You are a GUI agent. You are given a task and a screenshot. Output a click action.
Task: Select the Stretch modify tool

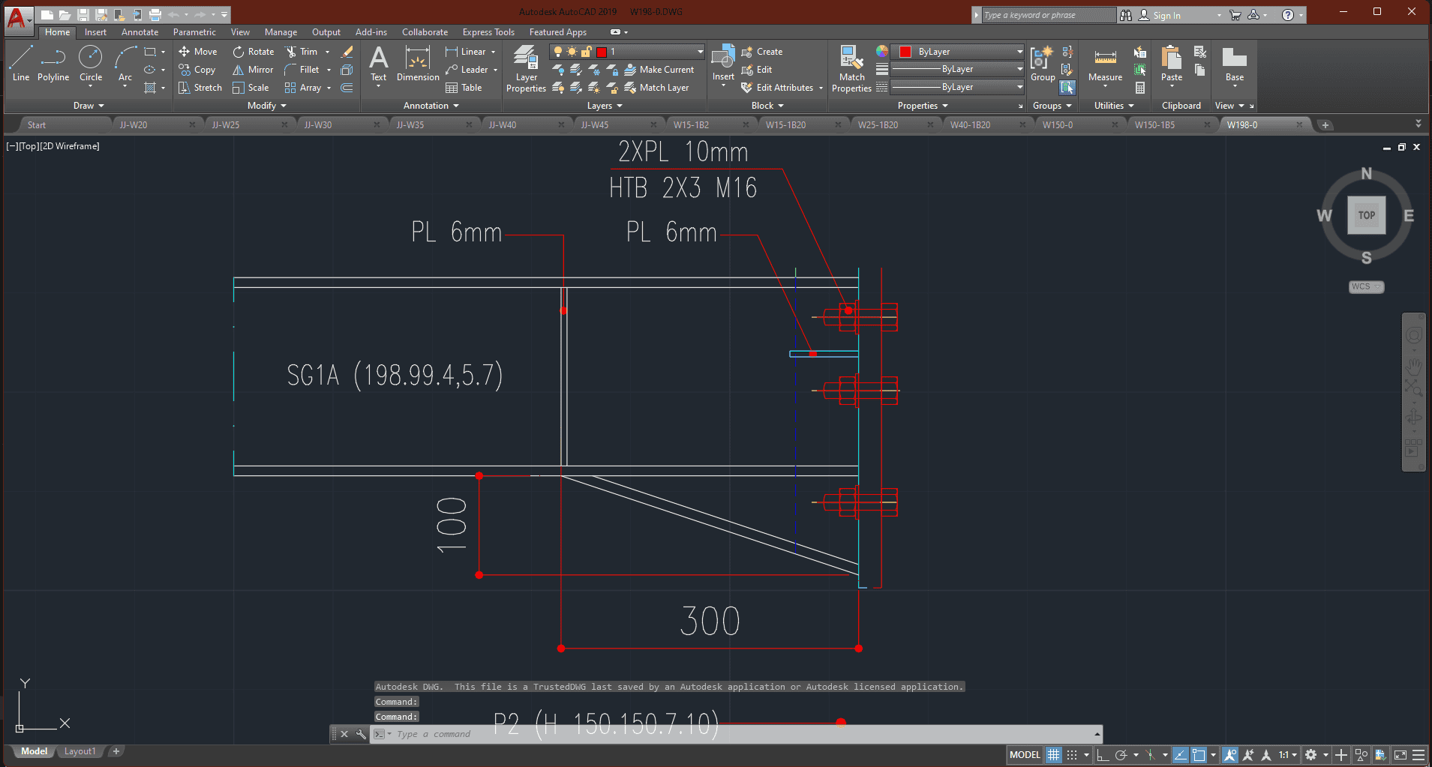tap(200, 88)
